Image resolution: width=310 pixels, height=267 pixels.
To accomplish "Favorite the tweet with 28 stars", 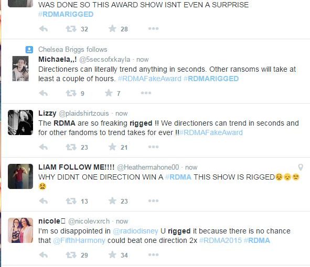I will (112, 29).
